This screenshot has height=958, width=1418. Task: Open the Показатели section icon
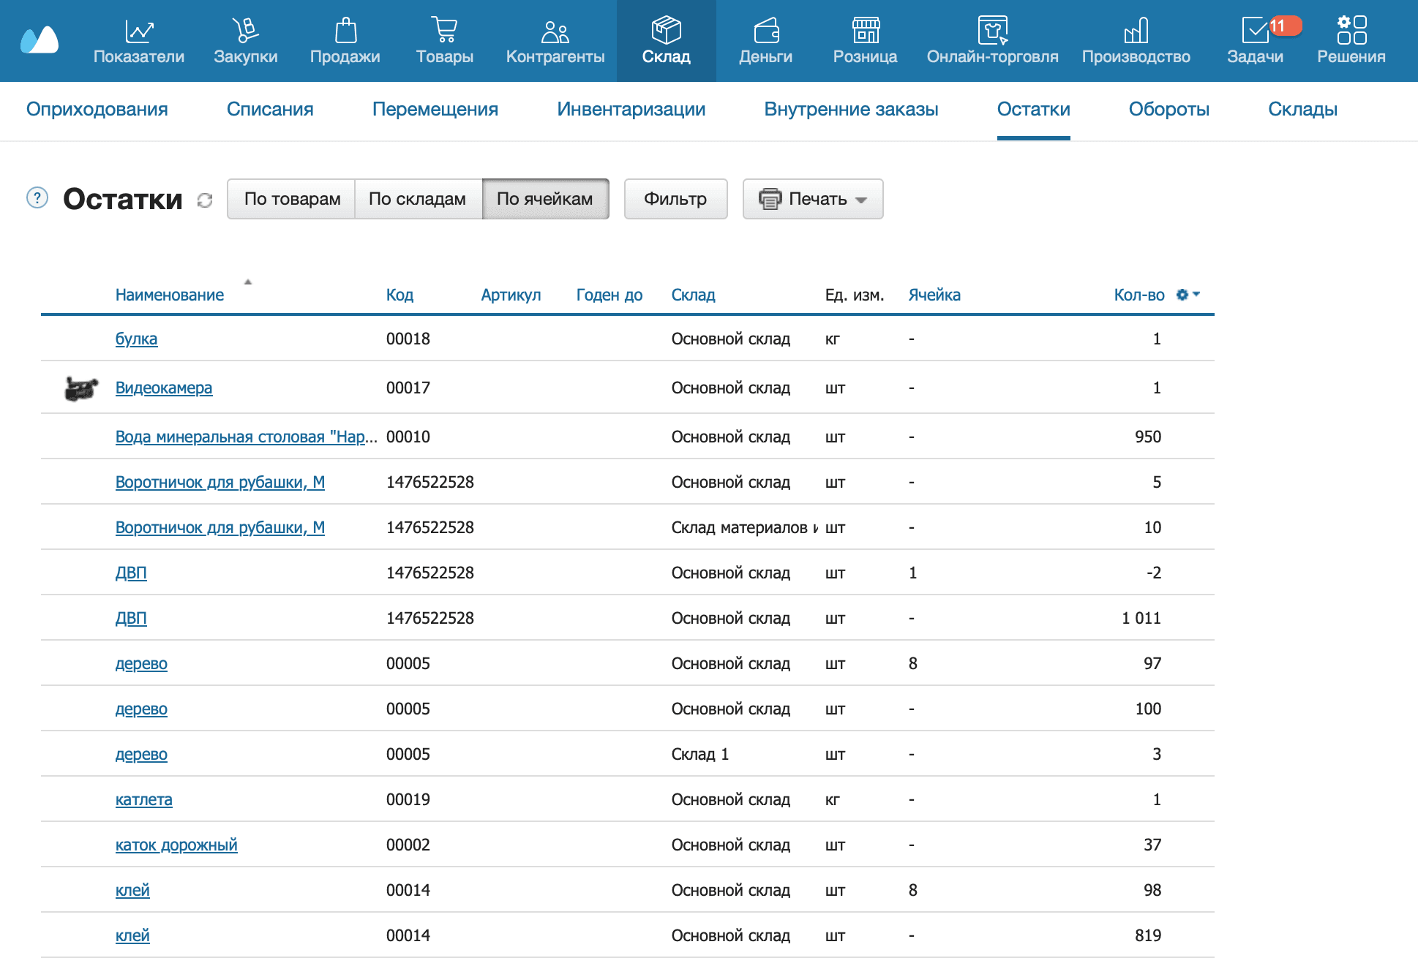[x=138, y=31]
